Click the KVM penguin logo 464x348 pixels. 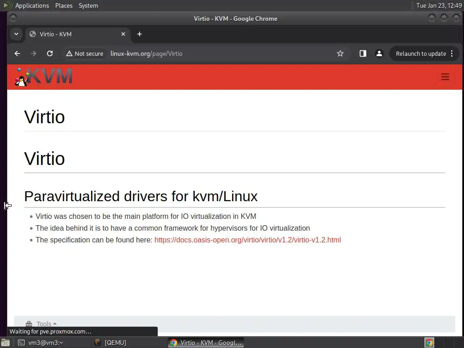[x=43, y=77]
